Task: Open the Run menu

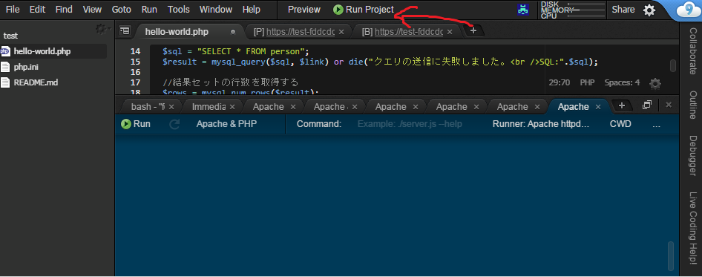Action: pyautogui.click(x=149, y=10)
